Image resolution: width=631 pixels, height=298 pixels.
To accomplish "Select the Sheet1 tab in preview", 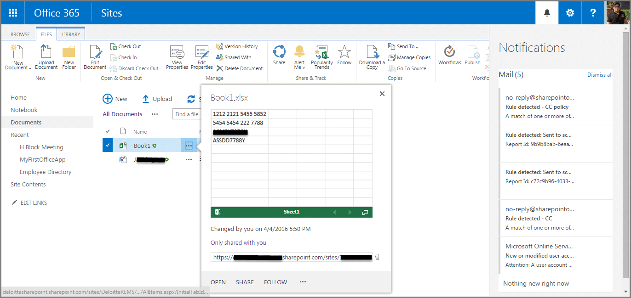I will click(x=292, y=212).
